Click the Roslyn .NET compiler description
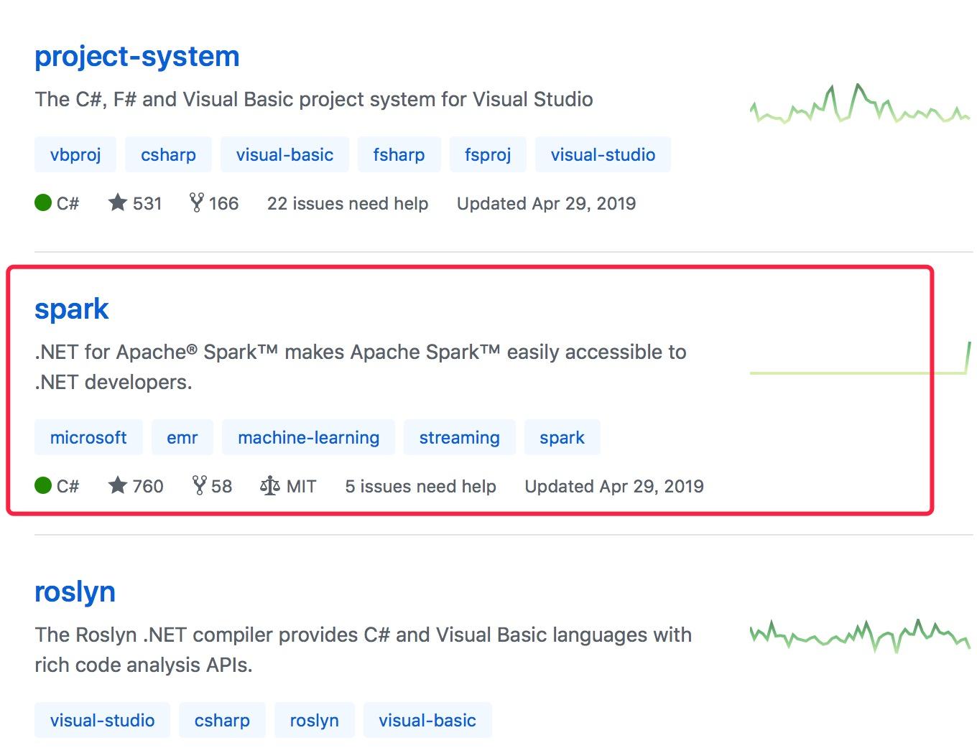 tap(364, 650)
